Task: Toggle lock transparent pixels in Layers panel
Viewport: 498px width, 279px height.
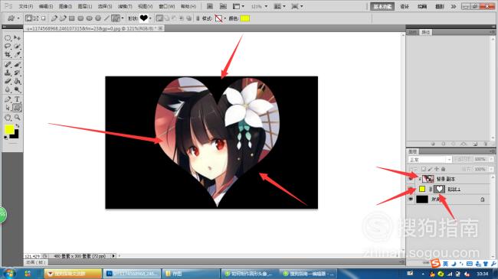Action: point(424,169)
